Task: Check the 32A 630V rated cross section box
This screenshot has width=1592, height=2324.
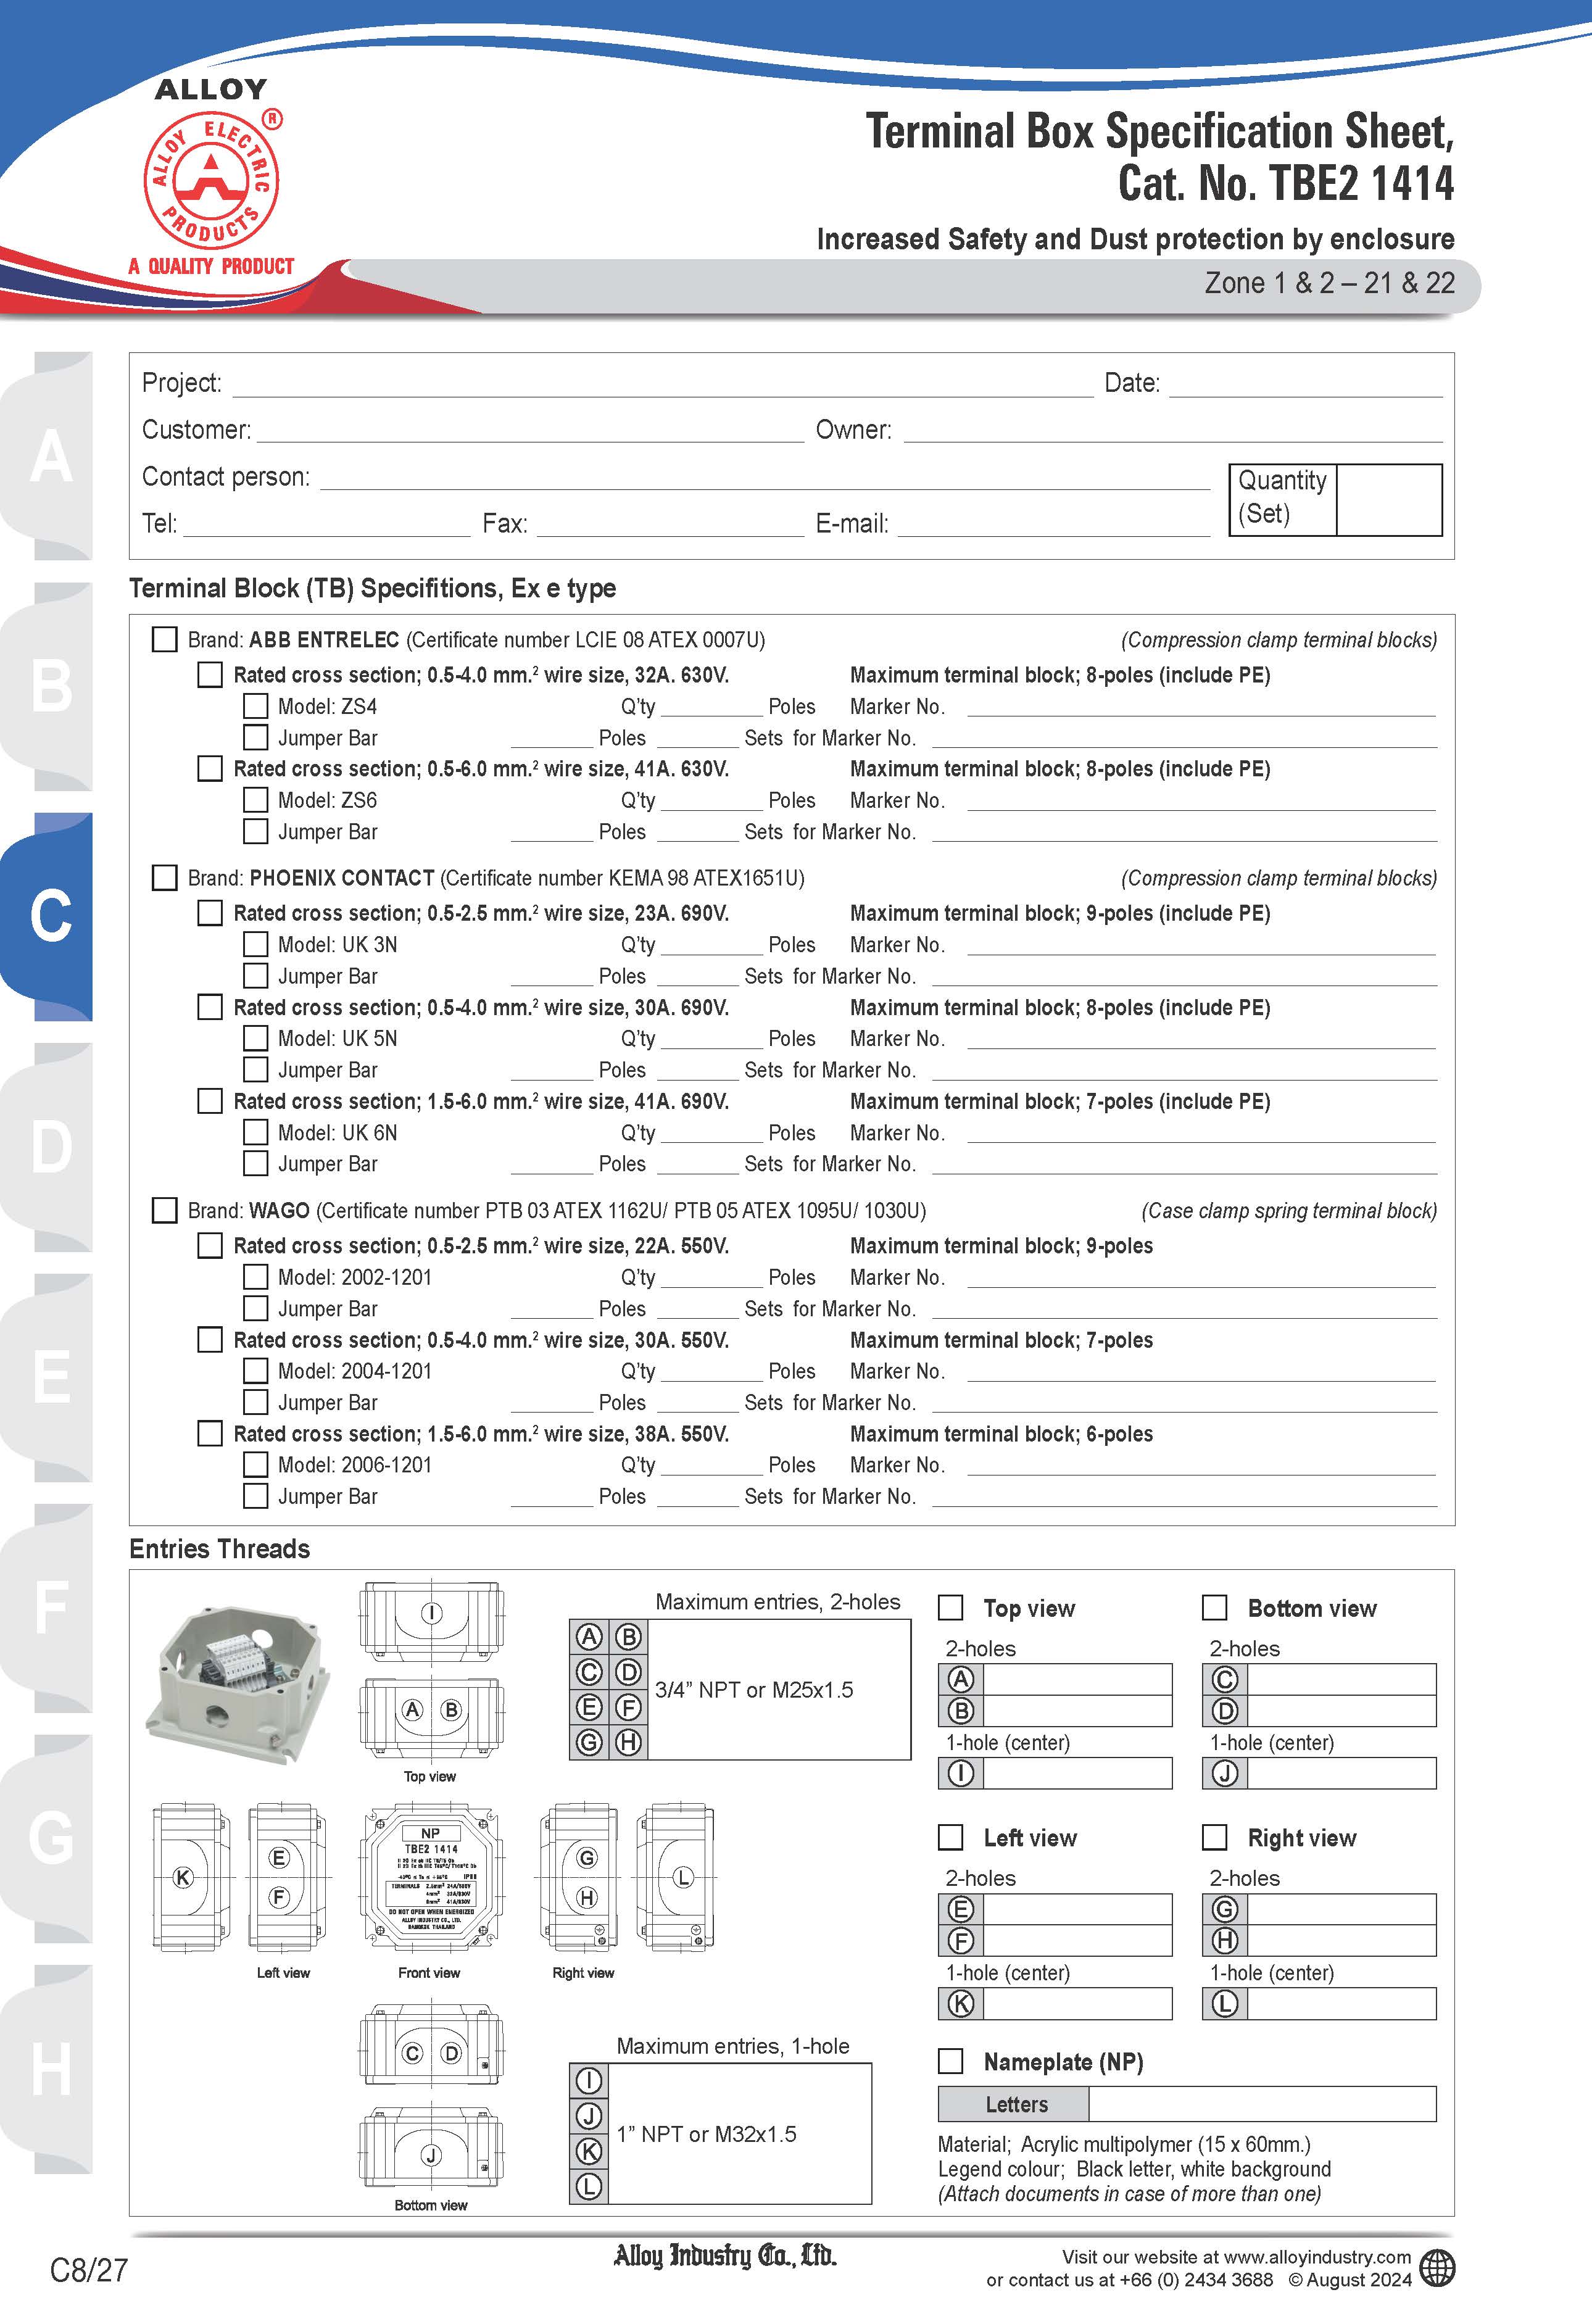Action: pyautogui.click(x=210, y=674)
